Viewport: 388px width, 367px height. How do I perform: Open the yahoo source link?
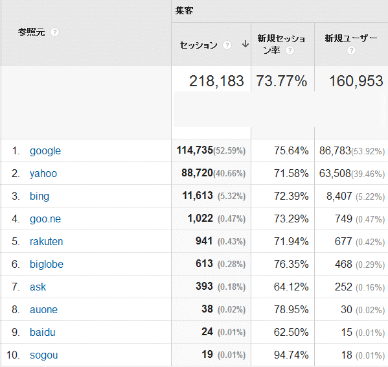[x=43, y=173]
